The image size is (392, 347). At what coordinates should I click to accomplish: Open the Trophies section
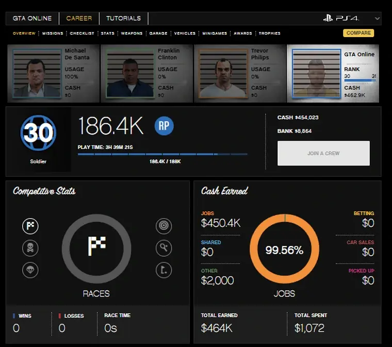(269, 34)
